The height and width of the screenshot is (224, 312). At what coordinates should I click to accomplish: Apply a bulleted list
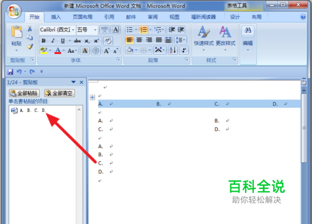(130, 30)
